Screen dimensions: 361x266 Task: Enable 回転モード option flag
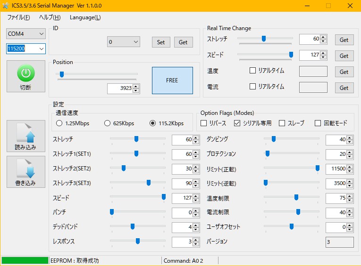318,123
